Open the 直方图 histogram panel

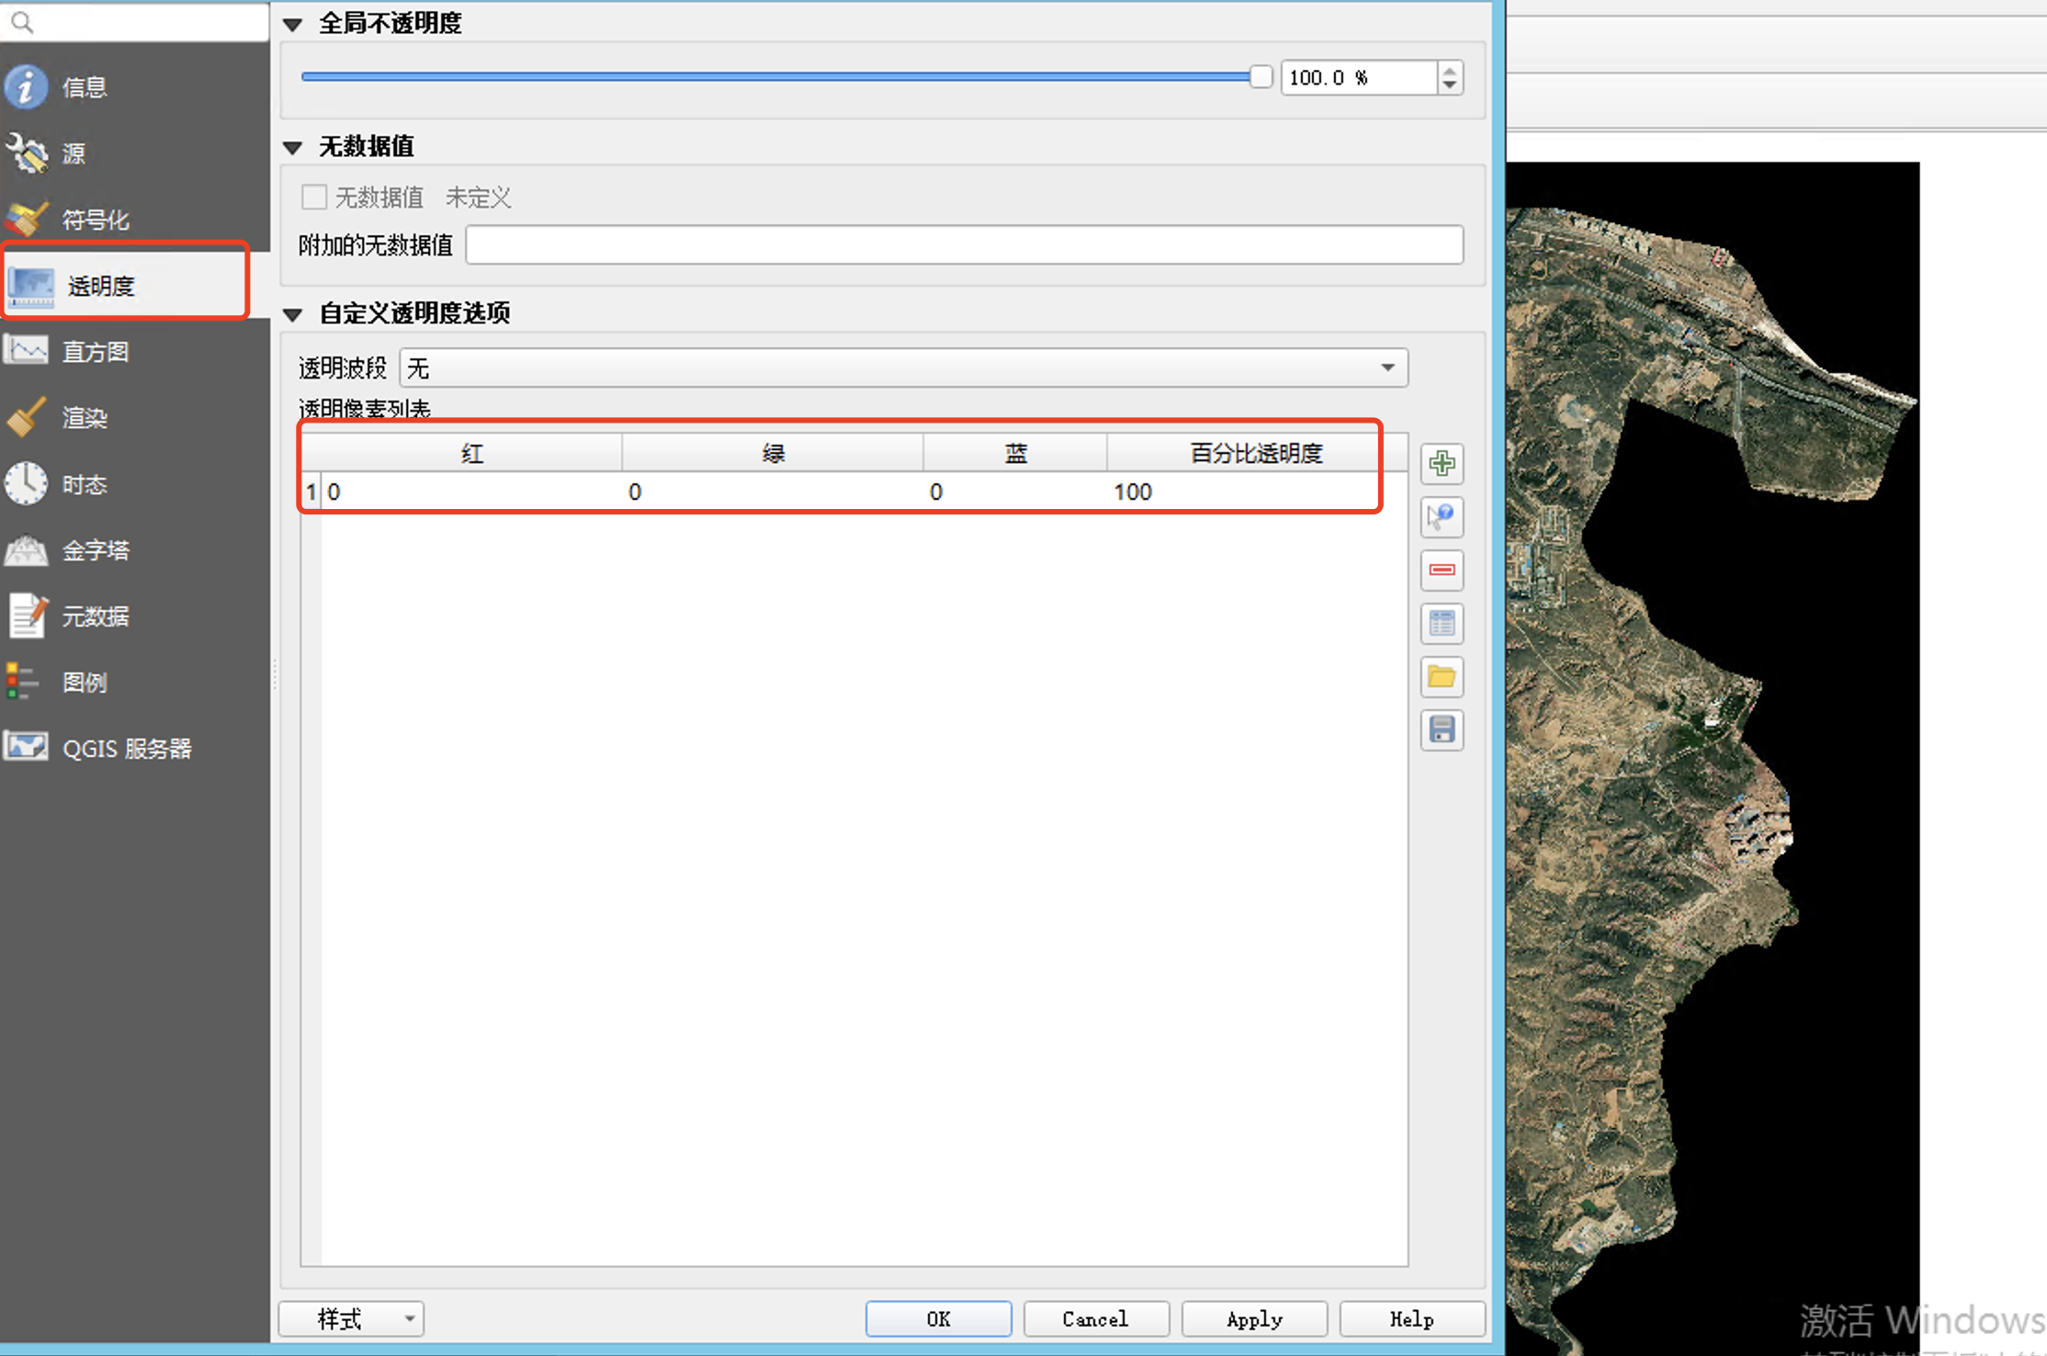94,351
